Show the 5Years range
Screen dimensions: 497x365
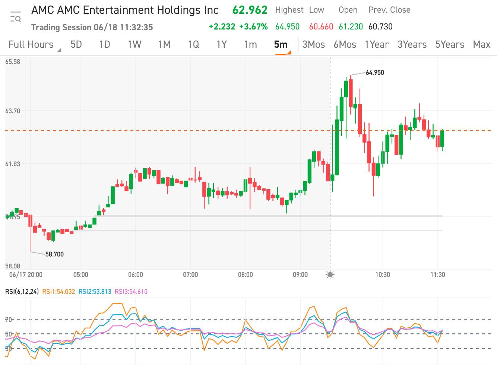(450, 44)
